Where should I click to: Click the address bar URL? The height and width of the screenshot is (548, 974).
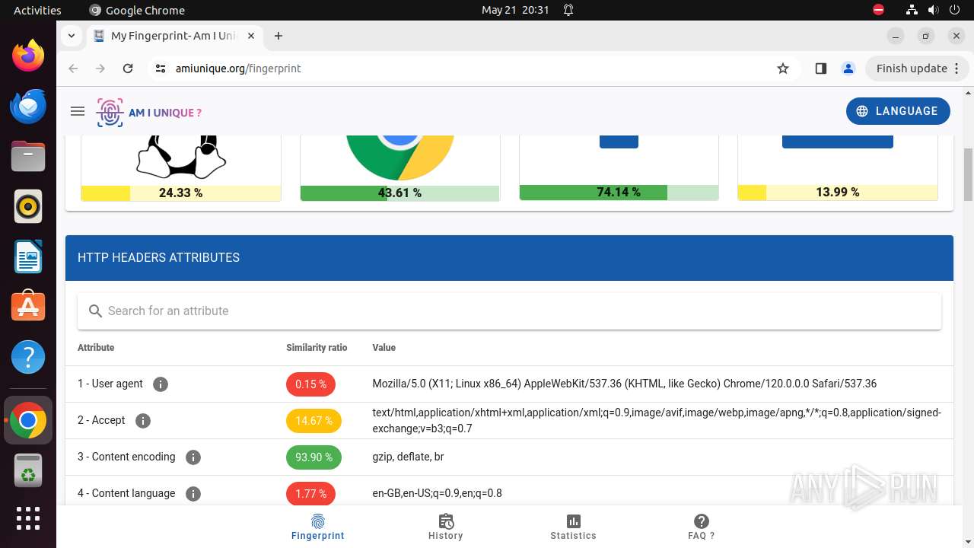click(x=238, y=68)
